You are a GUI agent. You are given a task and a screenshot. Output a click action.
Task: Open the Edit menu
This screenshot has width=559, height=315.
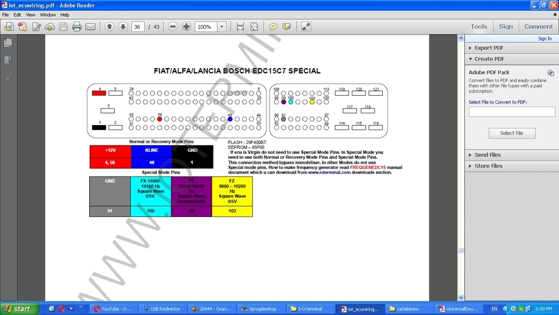17,15
